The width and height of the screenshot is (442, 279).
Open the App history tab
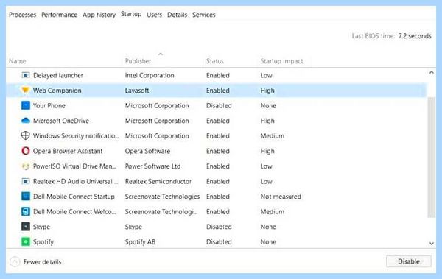pyautogui.click(x=99, y=15)
